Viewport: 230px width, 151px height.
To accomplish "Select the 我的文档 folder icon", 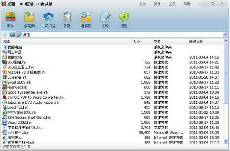I will 5,57.
